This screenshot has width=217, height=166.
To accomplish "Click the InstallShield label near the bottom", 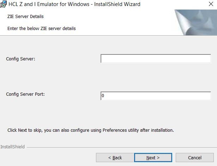I will (13, 147).
